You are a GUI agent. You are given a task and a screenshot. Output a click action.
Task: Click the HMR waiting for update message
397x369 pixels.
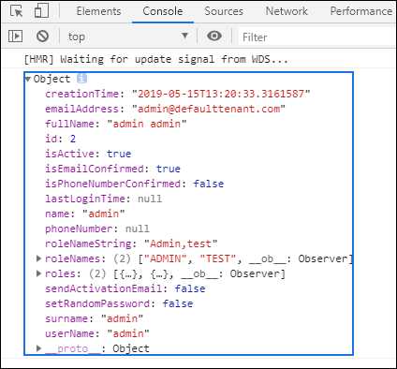(156, 59)
